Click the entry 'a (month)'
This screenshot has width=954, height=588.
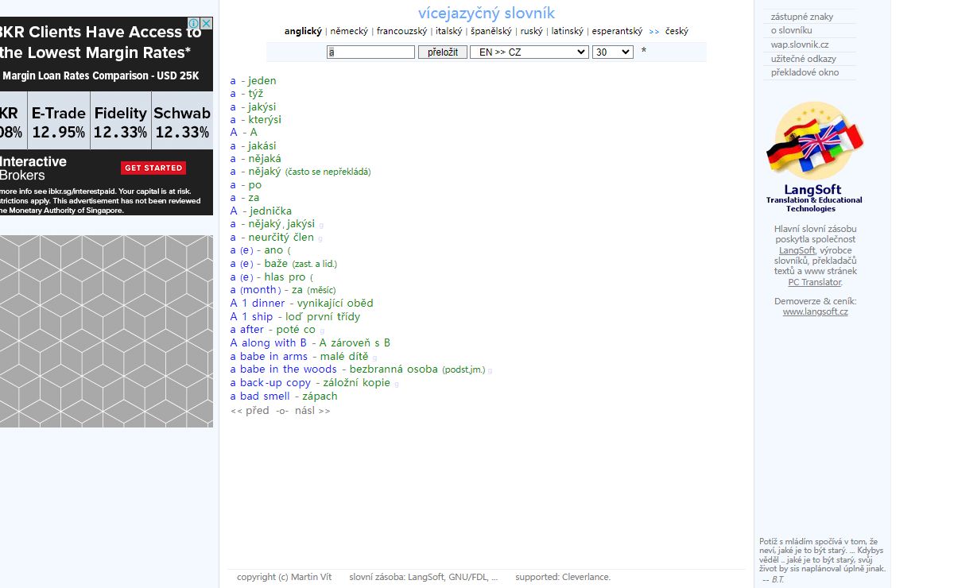pos(255,290)
